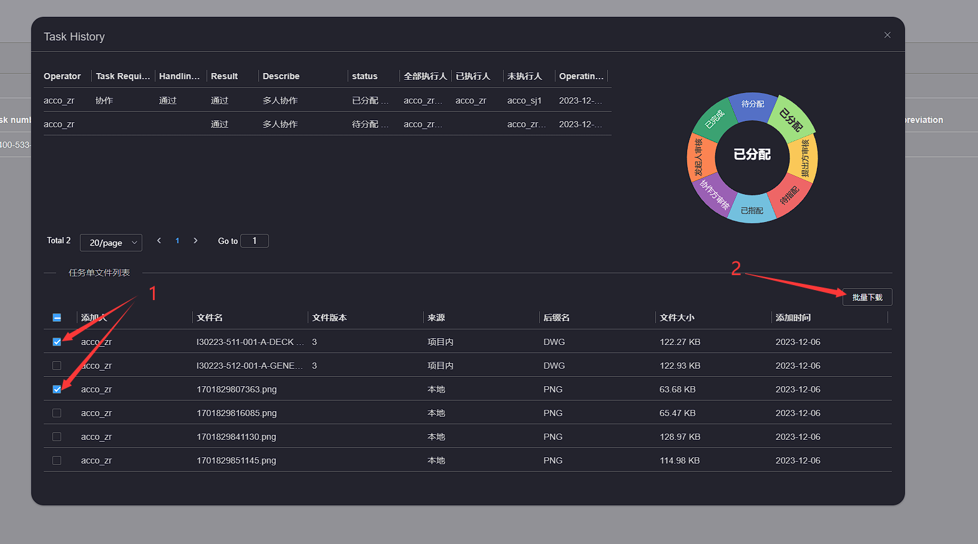978x544 pixels.
Task: Click file name 1701829851145.png
Action: tap(237, 460)
